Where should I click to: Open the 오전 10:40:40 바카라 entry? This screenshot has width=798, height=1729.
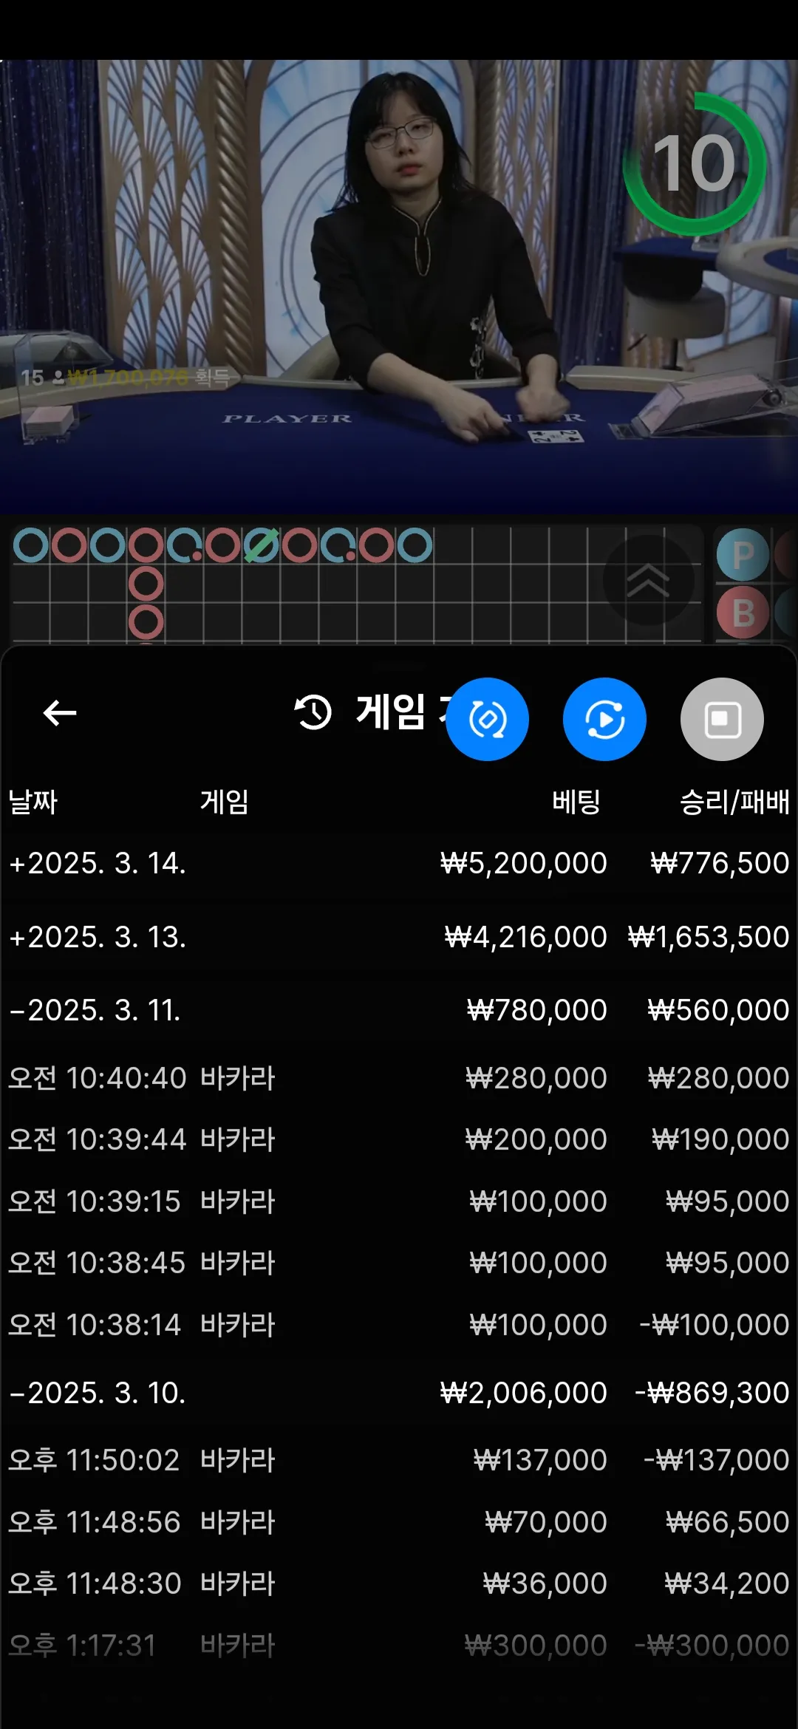(x=399, y=1078)
